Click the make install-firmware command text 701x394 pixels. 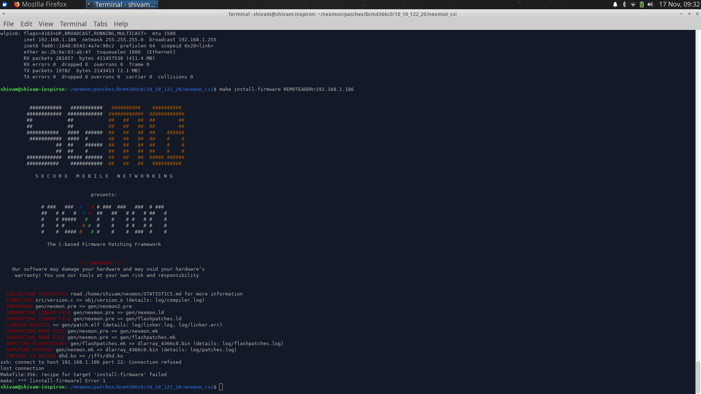pos(287,89)
